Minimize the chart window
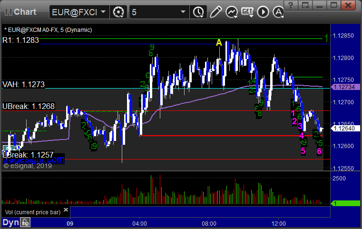This screenshot has height=229, width=362. tap(320, 5)
